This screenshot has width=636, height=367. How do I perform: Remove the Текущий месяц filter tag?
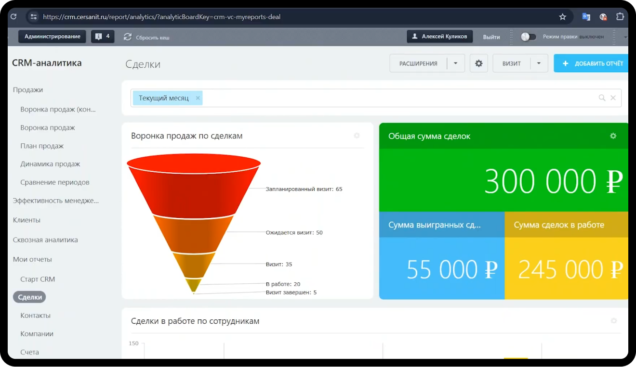[x=198, y=98]
